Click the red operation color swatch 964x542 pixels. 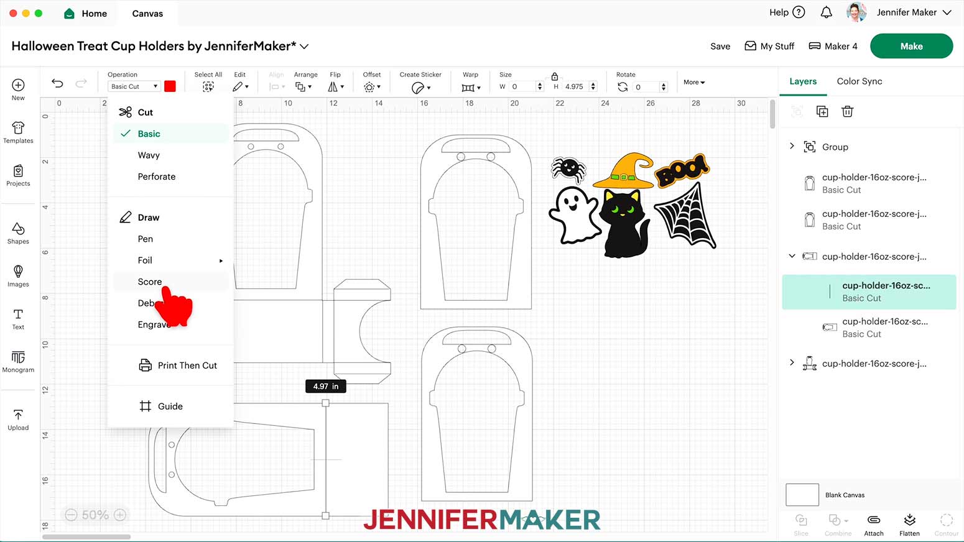tap(170, 86)
